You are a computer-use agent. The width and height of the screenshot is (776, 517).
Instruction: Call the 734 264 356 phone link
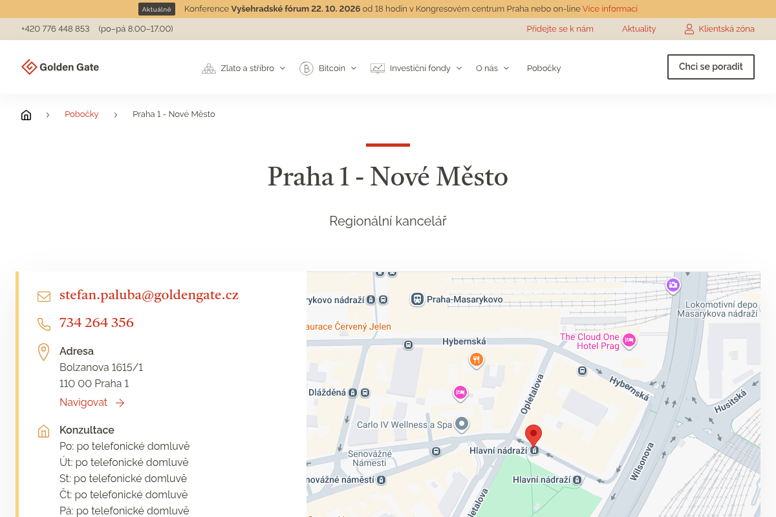[x=96, y=322]
